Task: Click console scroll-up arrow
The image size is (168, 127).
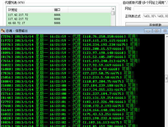Action: 167,37
